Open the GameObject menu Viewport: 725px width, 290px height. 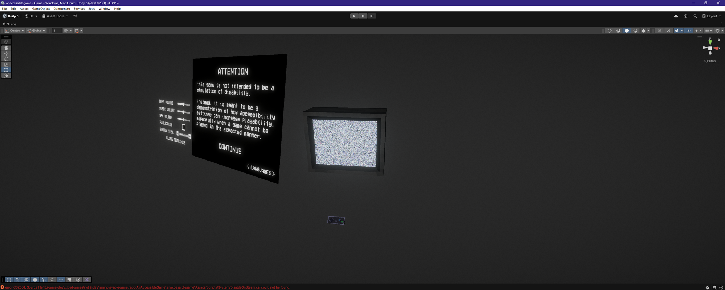[x=41, y=9]
